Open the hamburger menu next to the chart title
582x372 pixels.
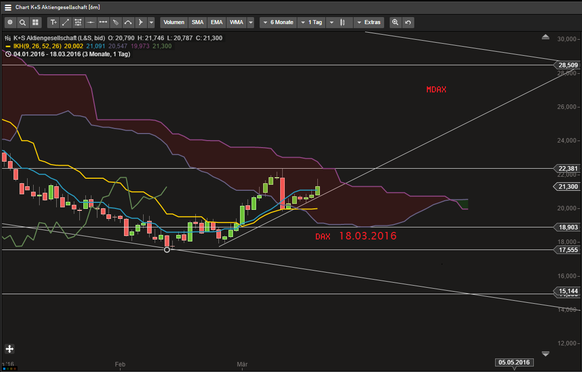point(8,8)
